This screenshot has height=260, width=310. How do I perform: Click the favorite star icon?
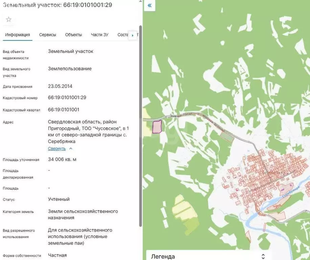click(x=9, y=19)
